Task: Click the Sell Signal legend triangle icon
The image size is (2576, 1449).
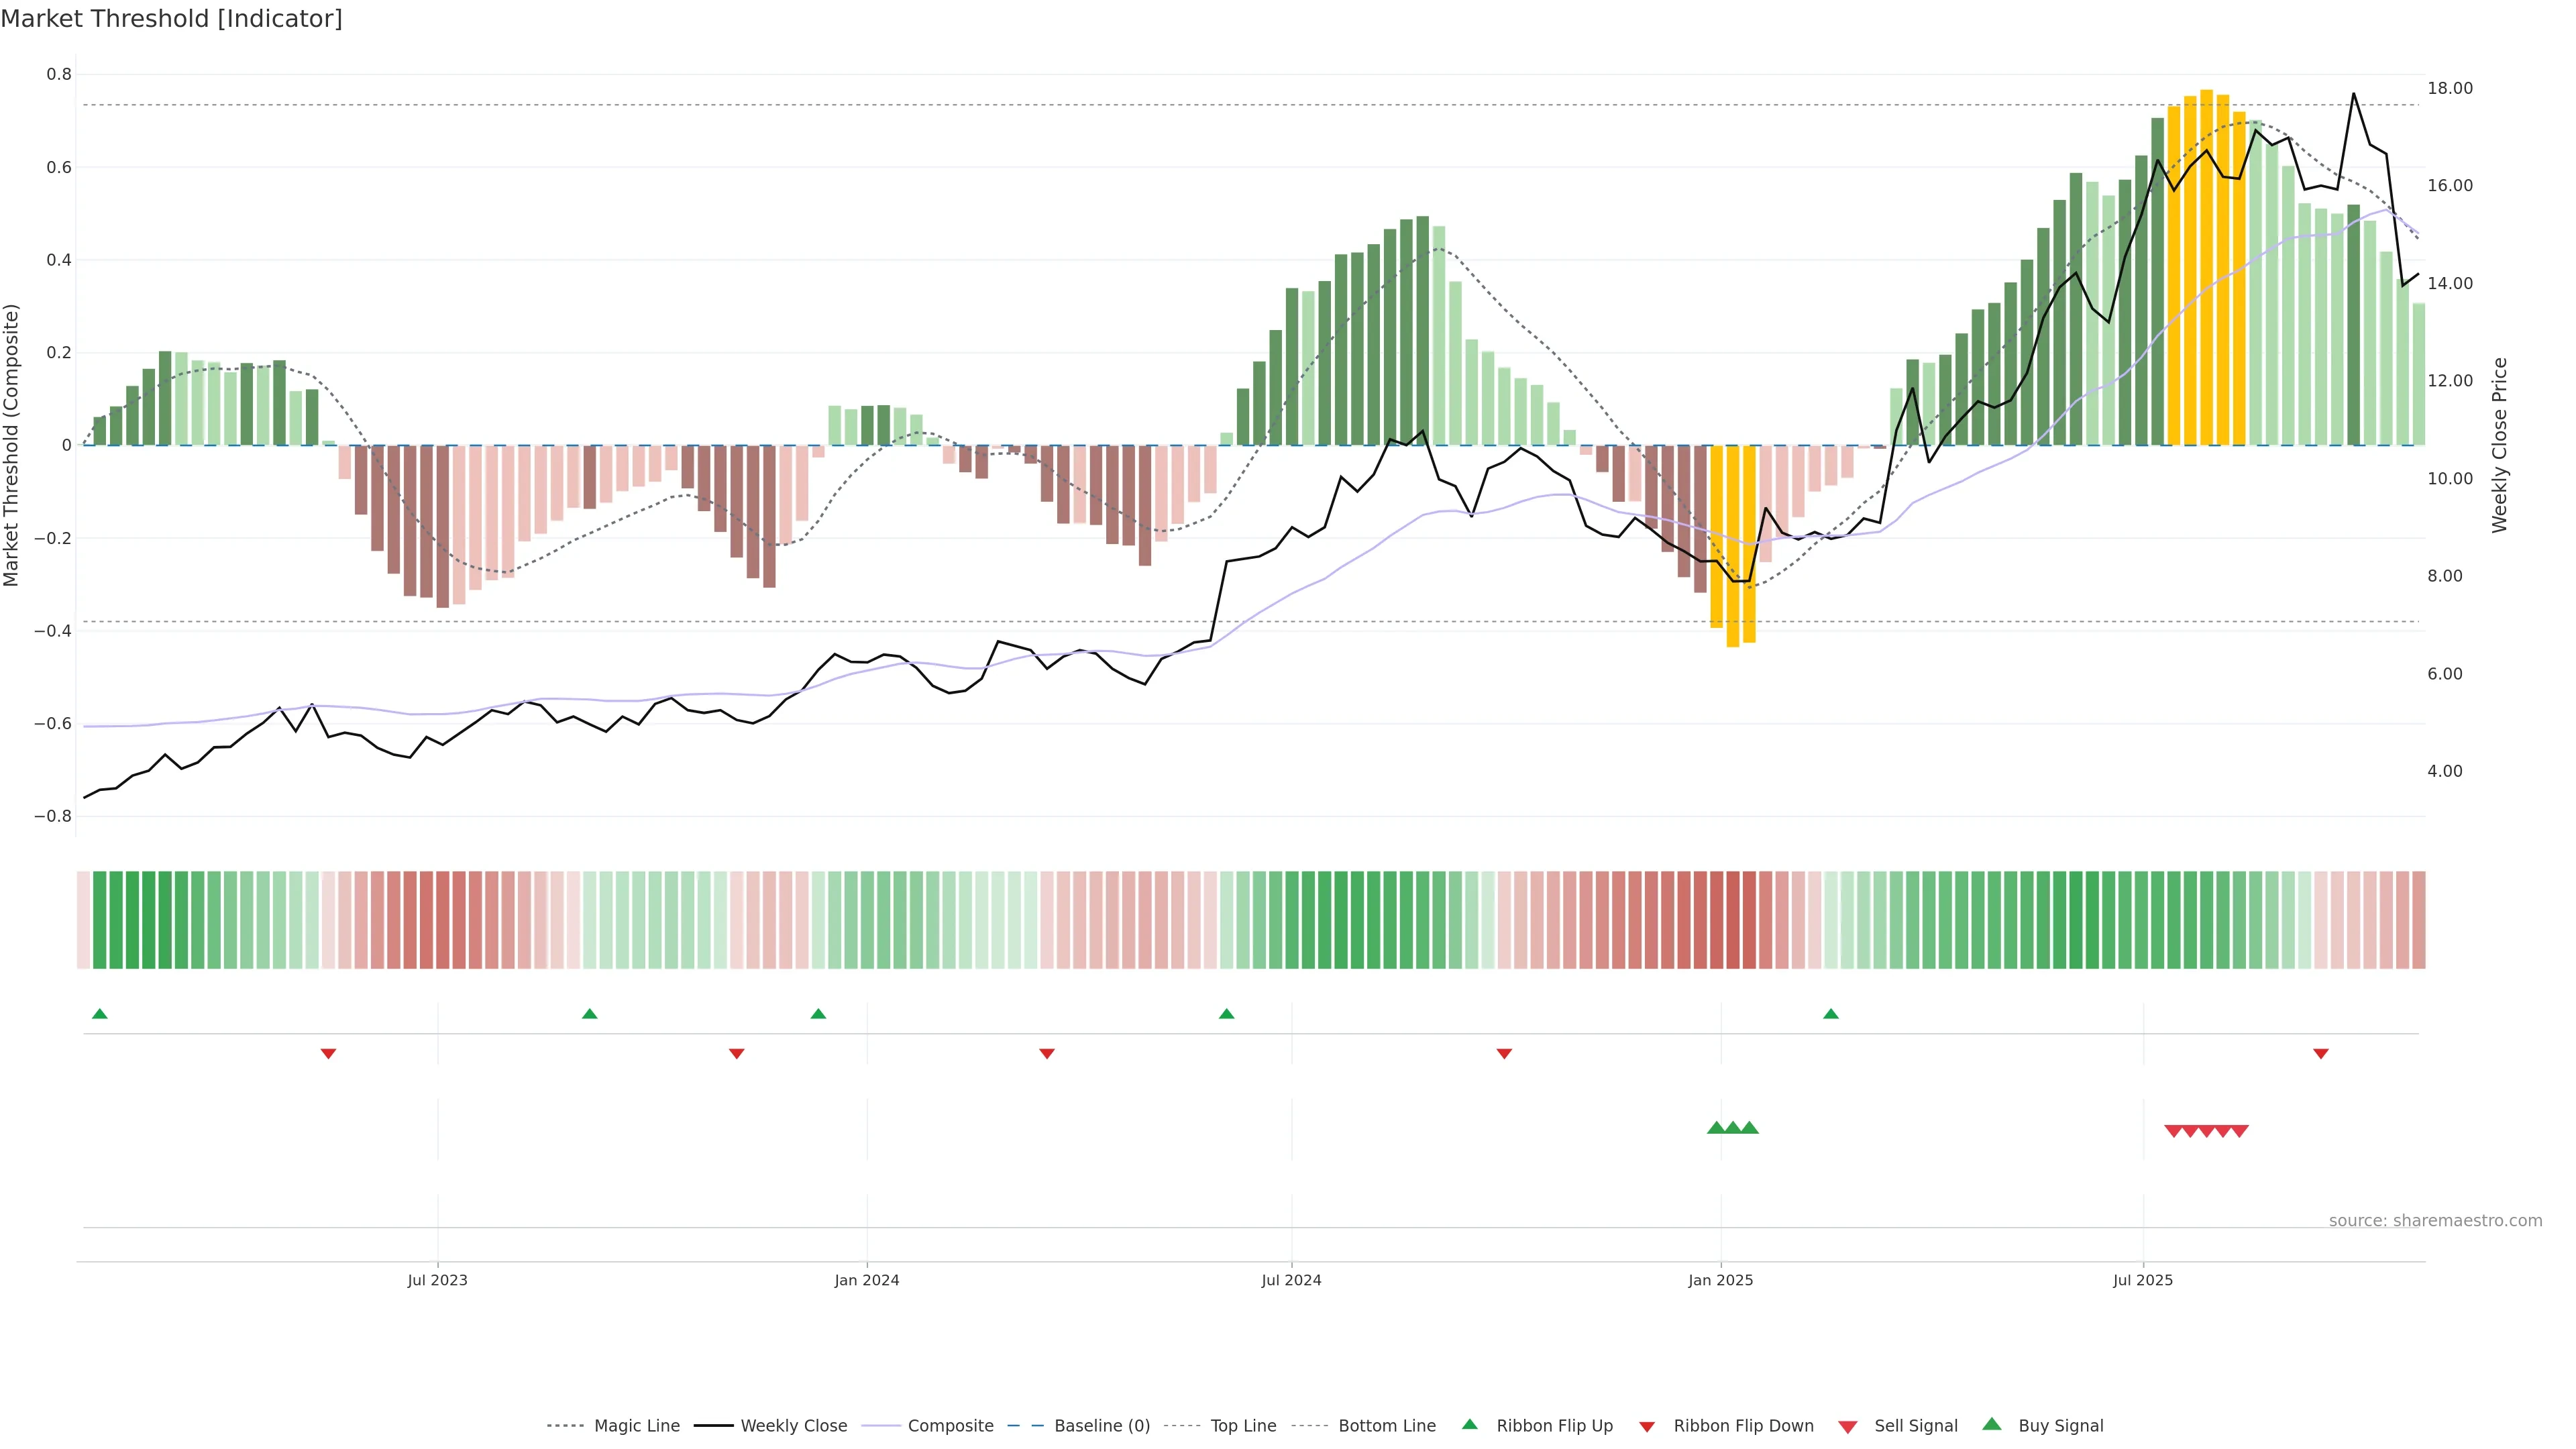Action: pos(1847,1426)
